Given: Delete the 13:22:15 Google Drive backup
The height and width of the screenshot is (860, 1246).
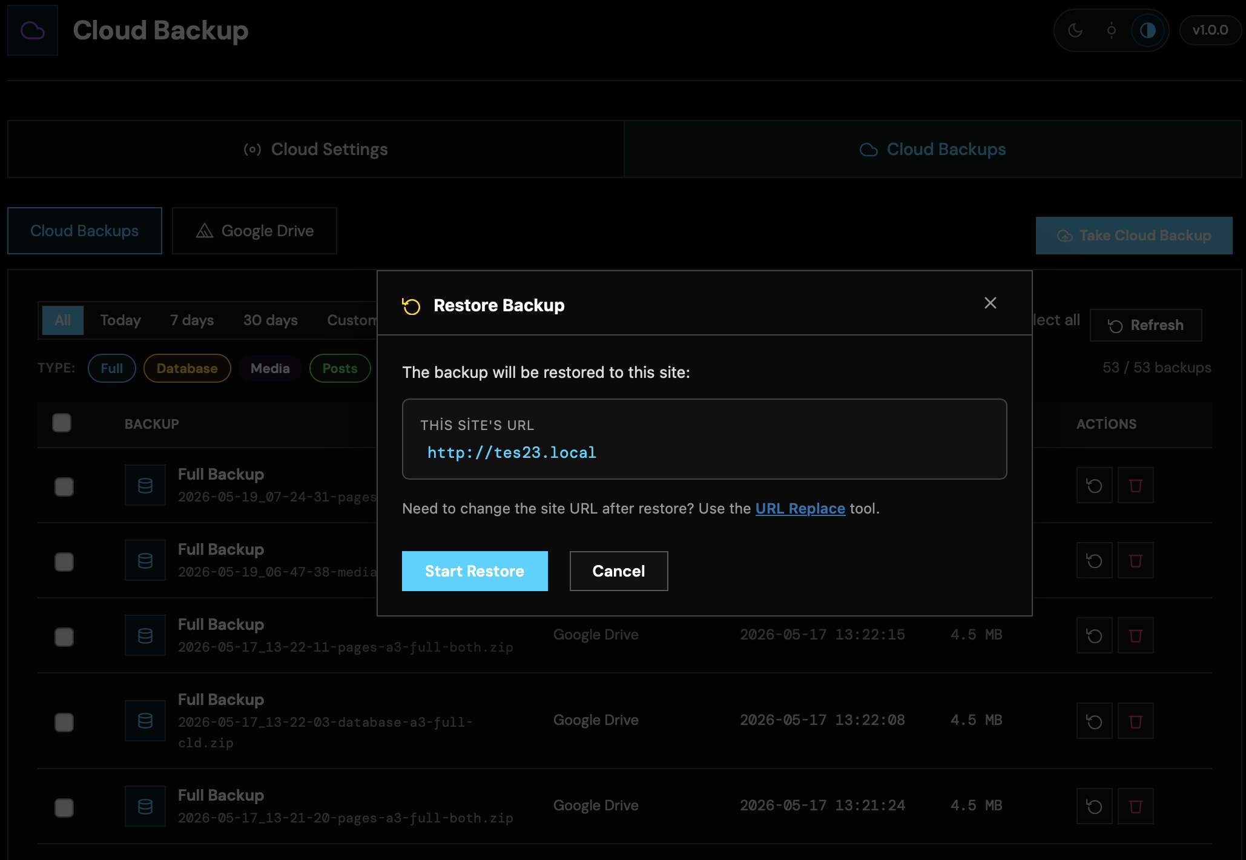Looking at the screenshot, I should tap(1136, 635).
